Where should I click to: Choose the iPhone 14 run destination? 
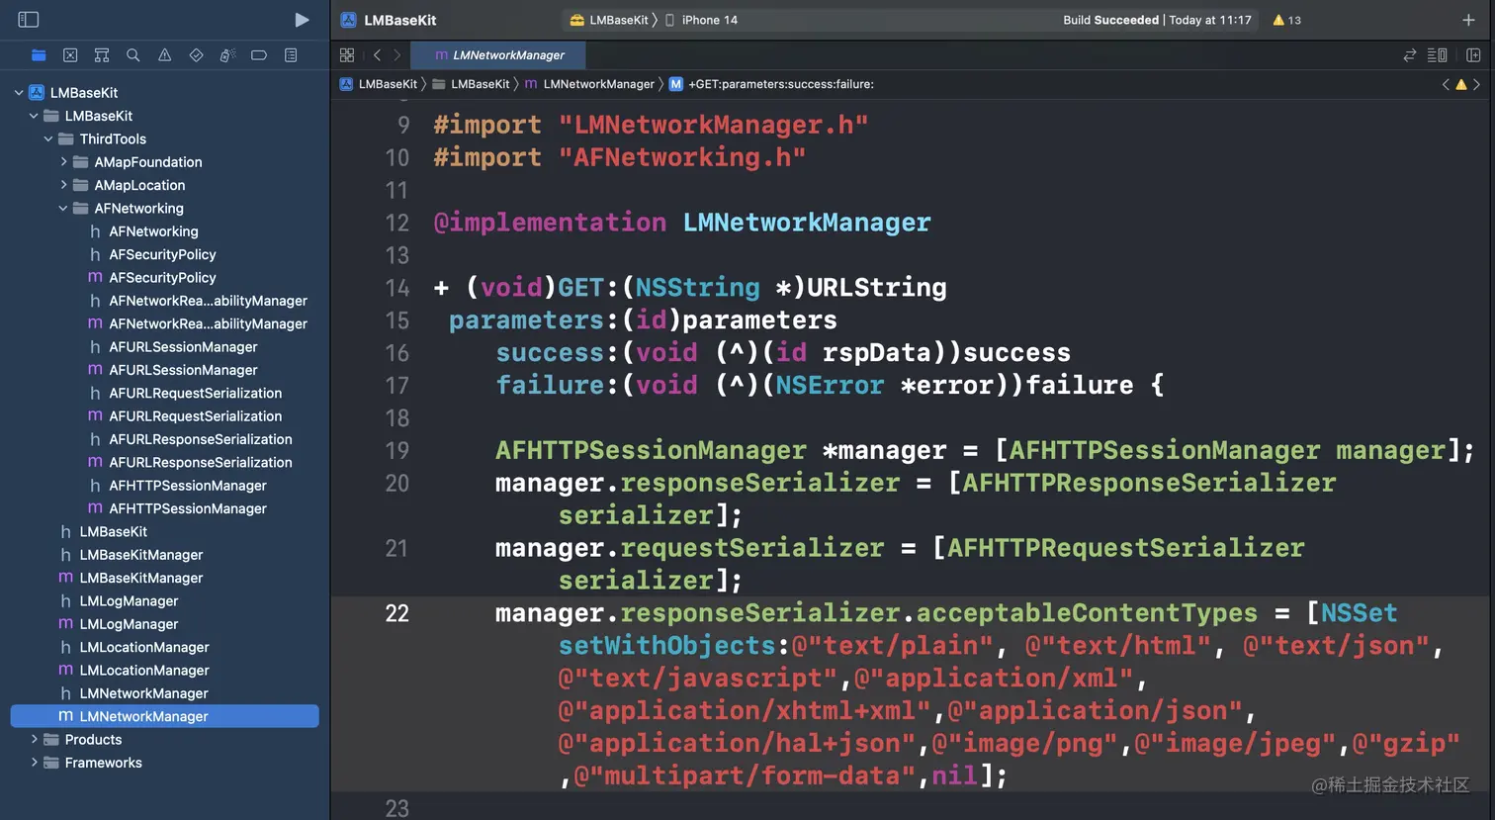click(701, 20)
